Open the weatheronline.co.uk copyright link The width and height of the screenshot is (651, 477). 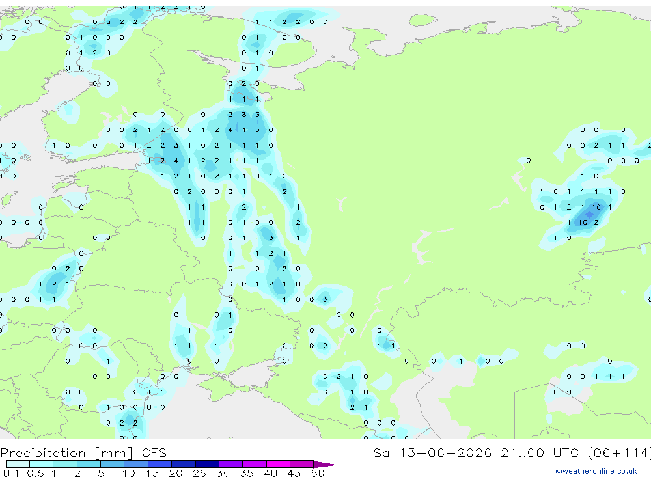(596, 471)
